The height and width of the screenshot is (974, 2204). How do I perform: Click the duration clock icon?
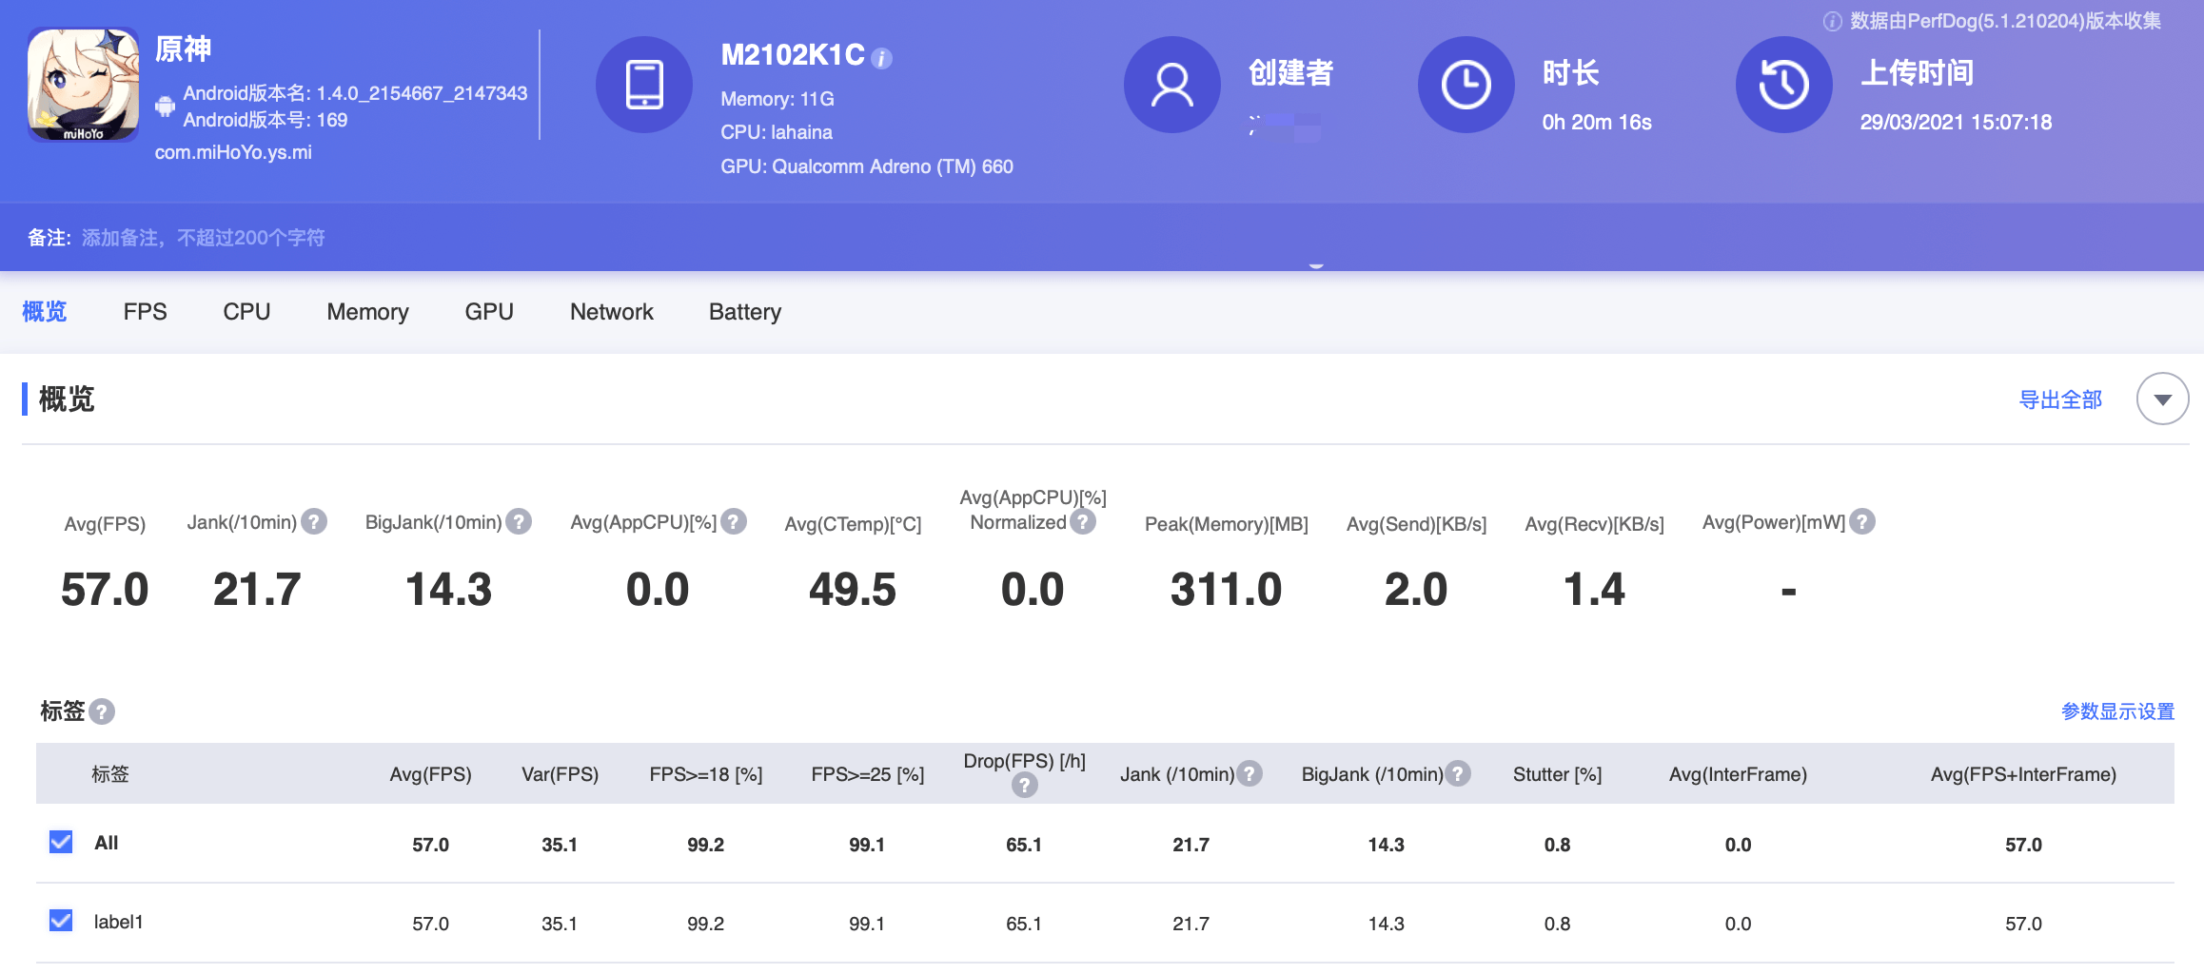click(x=1466, y=85)
